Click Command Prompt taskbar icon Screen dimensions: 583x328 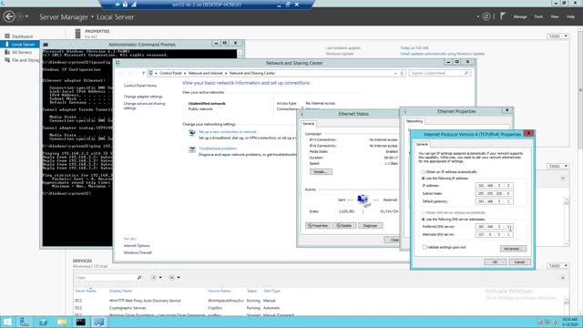point(81,322)
